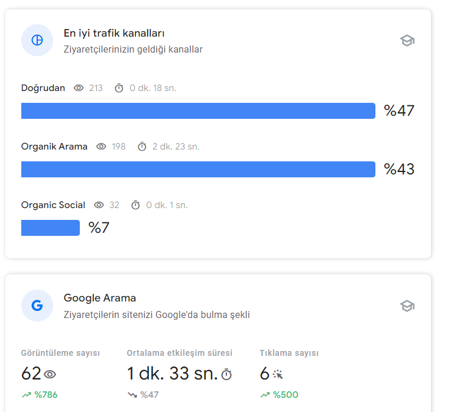Image resolution: width=457 pixels, height=412 pixels.
Task: Select the Doğrudan %47 blue bar
Action: click(x=198, y=111)
